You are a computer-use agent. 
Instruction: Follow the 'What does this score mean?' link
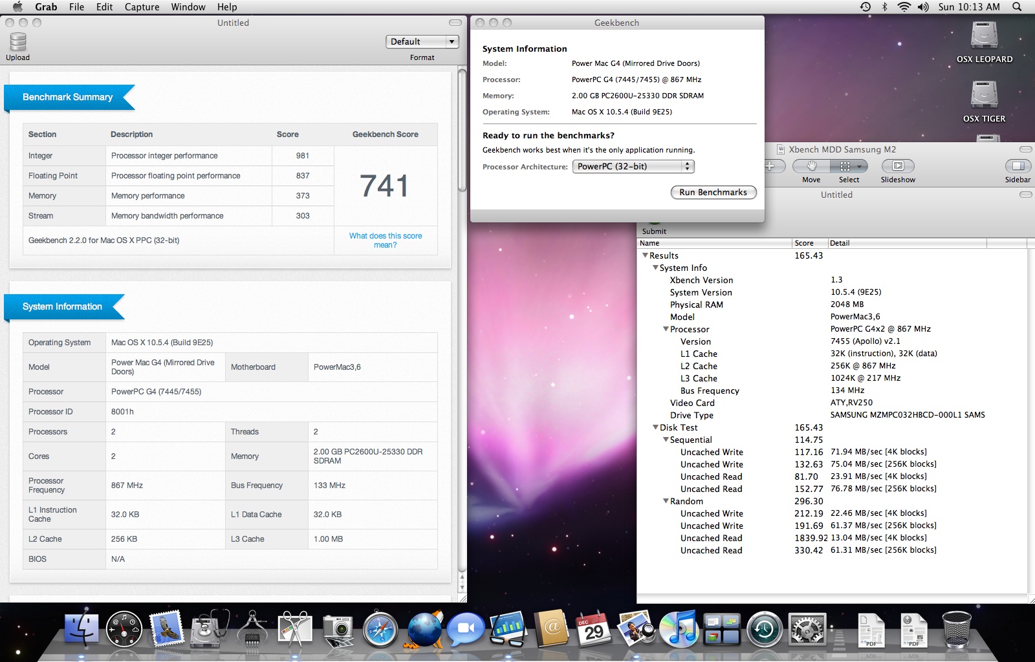point(386,240)
